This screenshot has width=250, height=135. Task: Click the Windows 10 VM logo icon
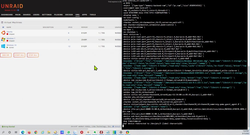click(3, 46)
